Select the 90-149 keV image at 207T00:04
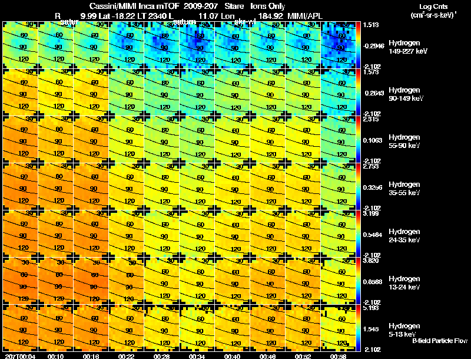Viewport: 471px width, 359px height. point(21,92)
